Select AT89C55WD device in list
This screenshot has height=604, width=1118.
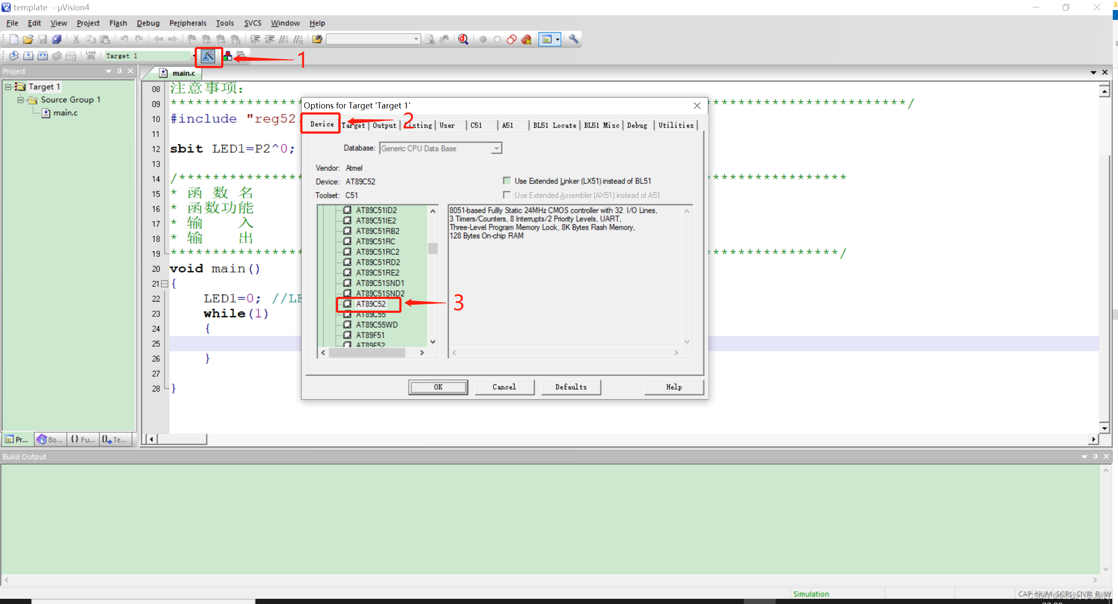click(376, 325)
